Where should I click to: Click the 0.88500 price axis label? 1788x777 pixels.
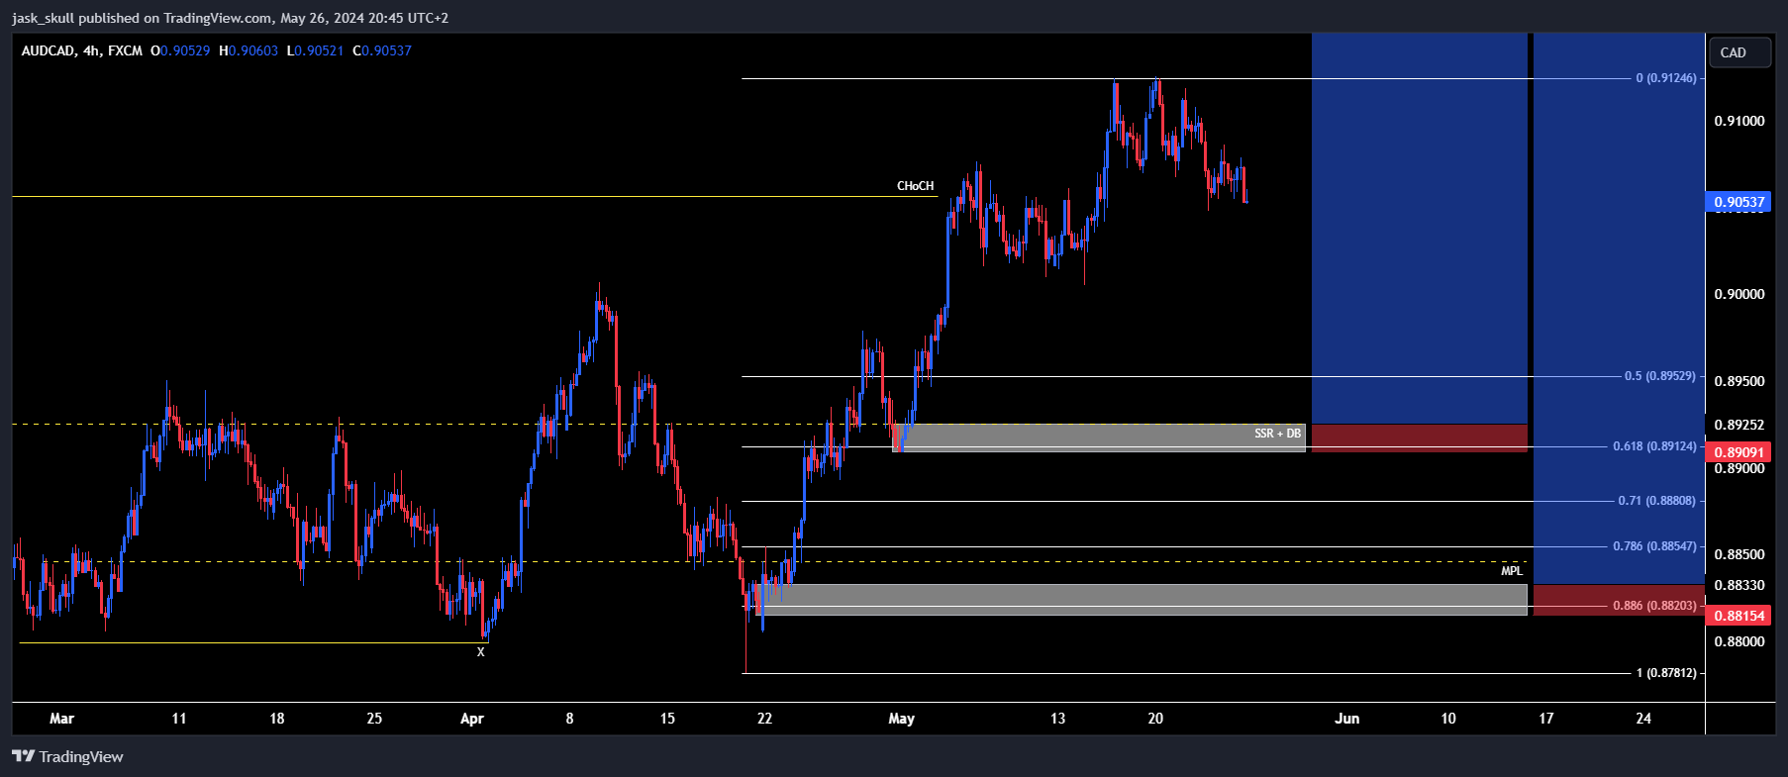(x=1739, y=554)
